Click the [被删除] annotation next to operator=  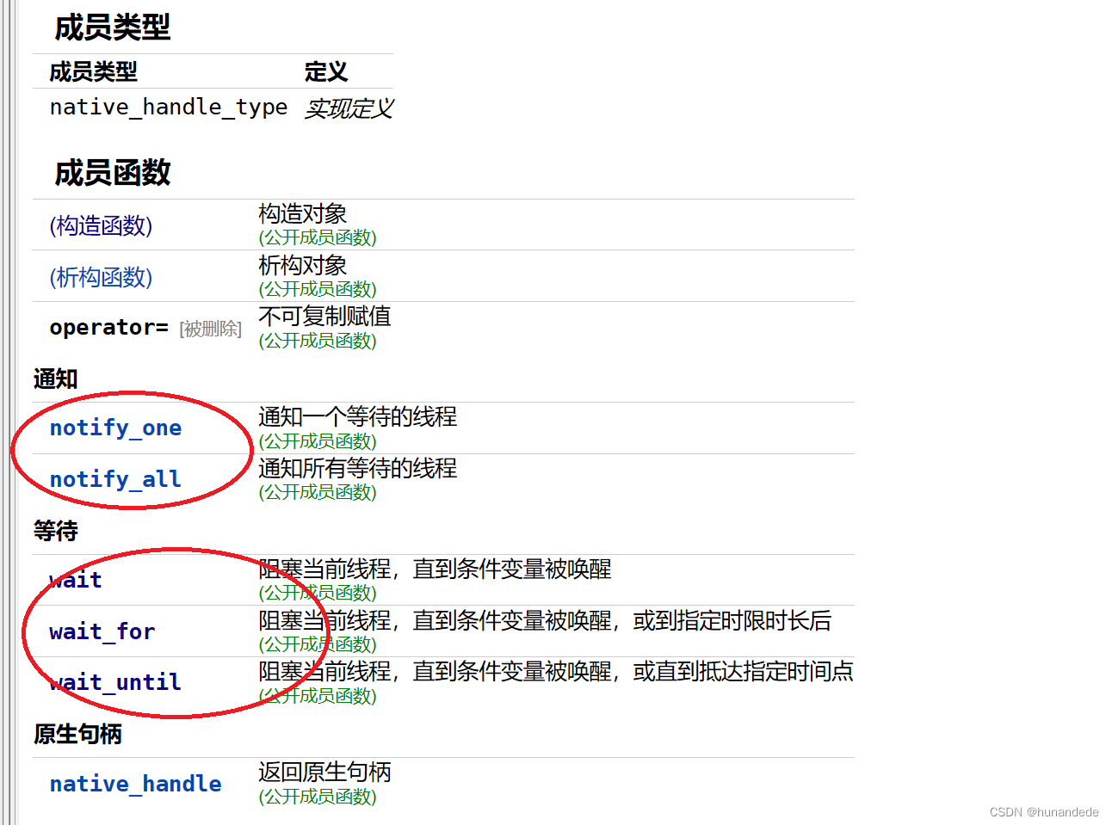pyautogui.click(x=210, y=329)
